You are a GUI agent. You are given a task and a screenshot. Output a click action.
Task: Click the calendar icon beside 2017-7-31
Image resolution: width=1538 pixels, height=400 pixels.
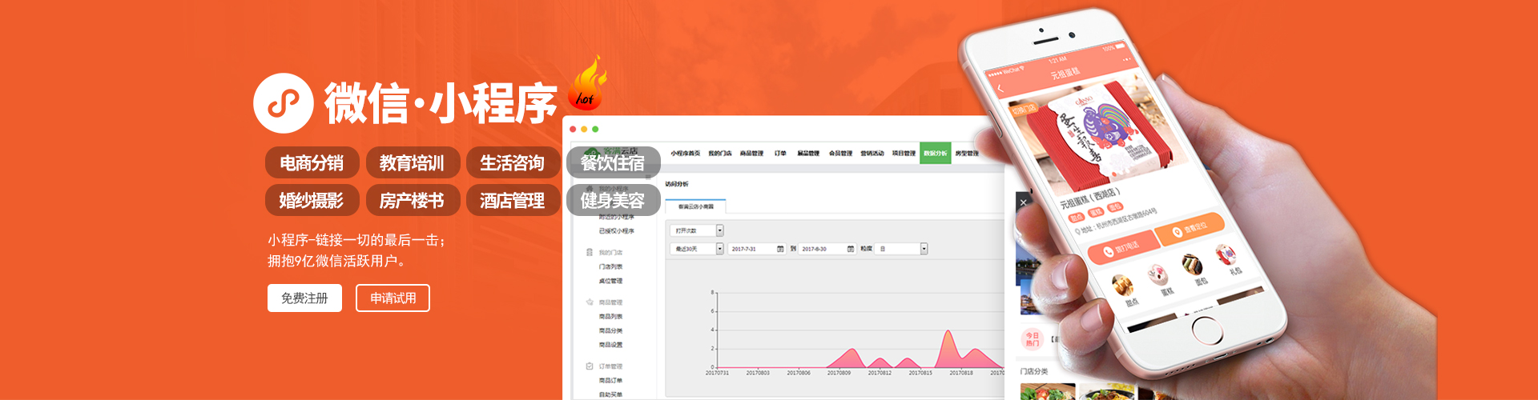[x=780, y=249]
